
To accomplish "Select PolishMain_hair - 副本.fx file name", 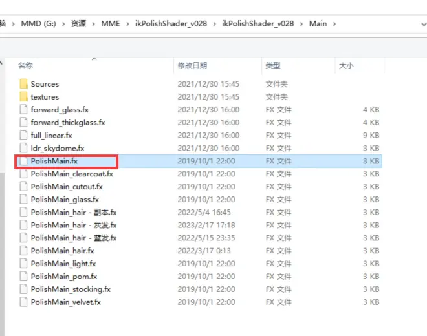I will pos(74,212).
